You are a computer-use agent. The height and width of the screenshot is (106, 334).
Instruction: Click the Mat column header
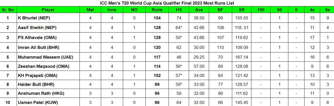point(90,10)
